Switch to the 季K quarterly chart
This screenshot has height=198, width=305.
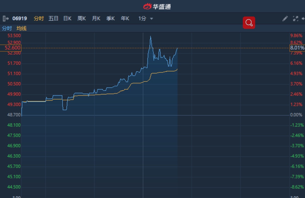coord(110,18)
